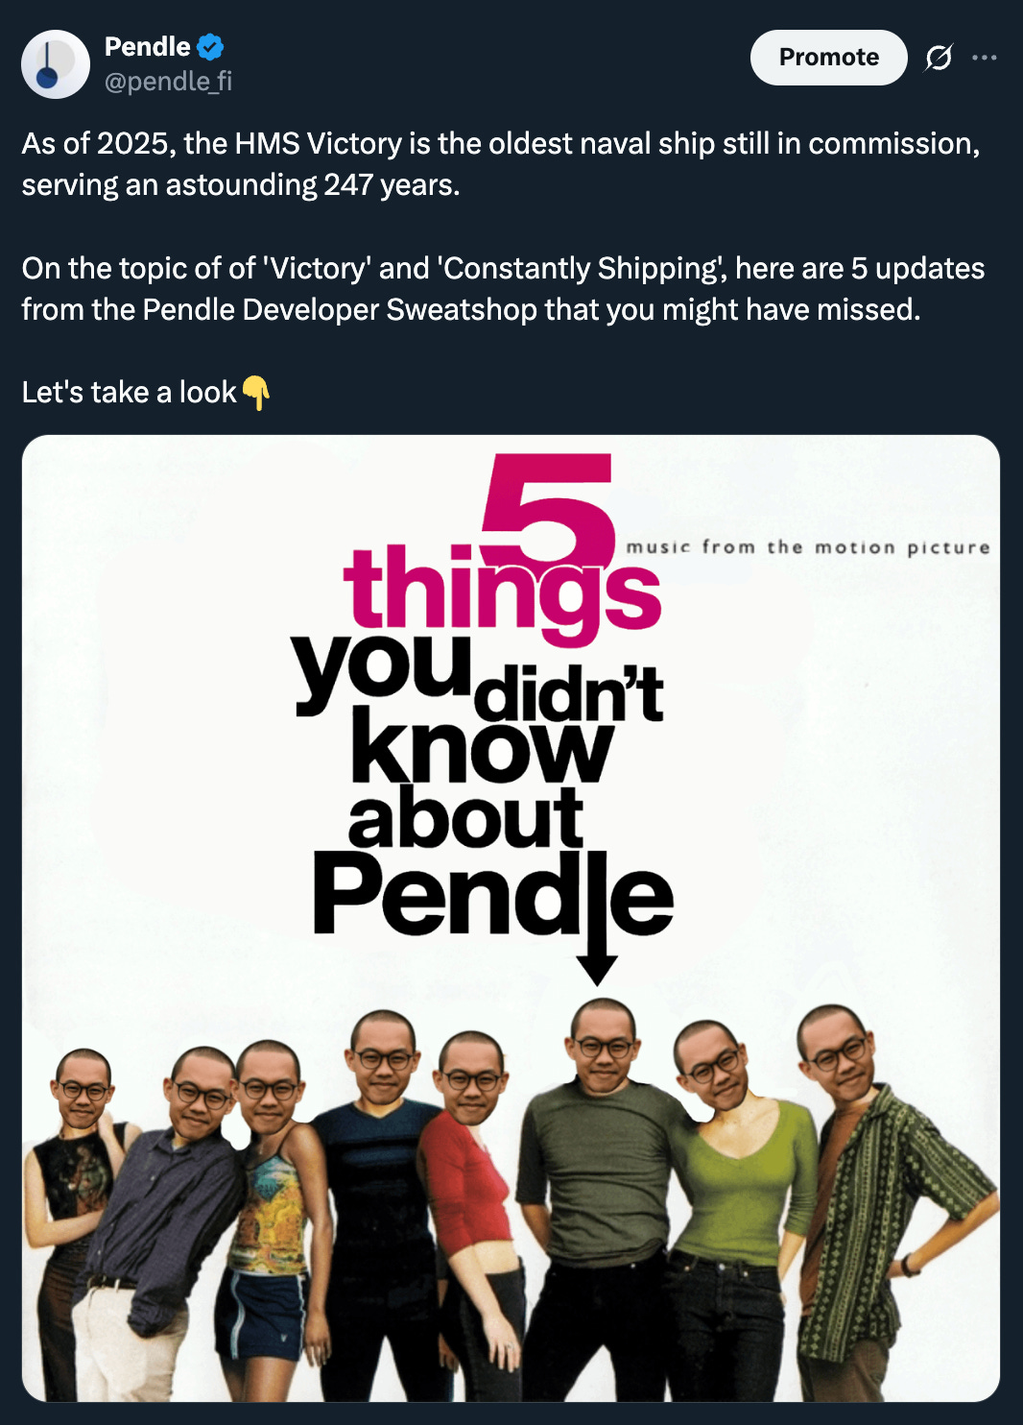Viewport: 1023px width, 1425px height.
Task: Open the attached poster image
Action: click(511, 918)
